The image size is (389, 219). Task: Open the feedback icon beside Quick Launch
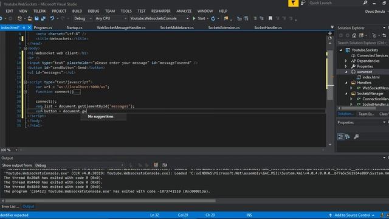click(x=303, y=3)
